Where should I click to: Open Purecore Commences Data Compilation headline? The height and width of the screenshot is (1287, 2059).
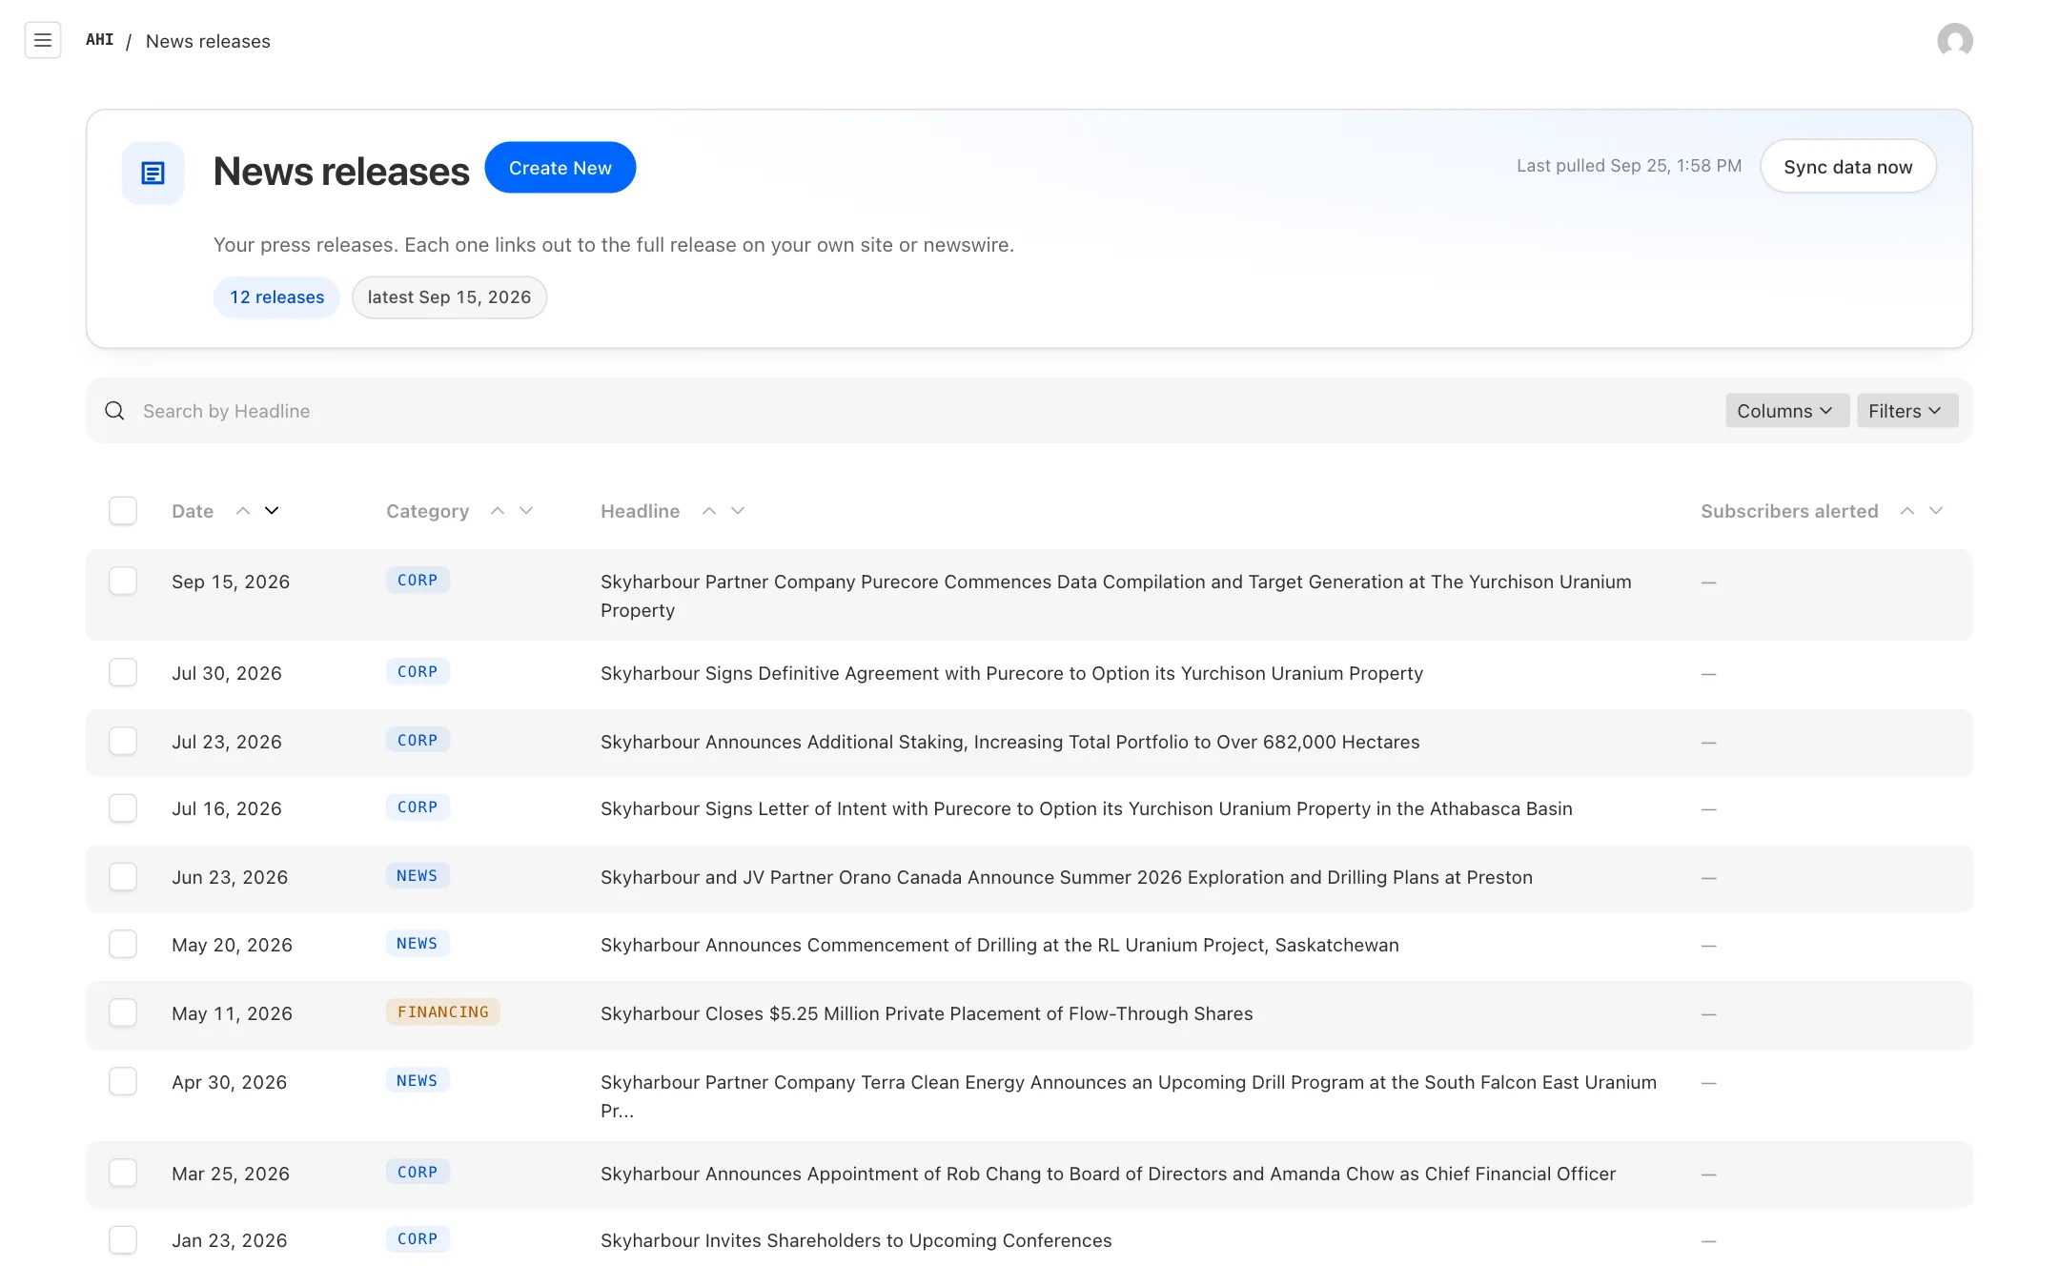click(x=1116, y=596)
